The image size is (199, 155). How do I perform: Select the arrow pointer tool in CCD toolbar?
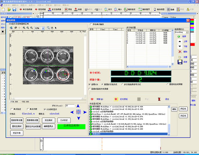(56, 28)
